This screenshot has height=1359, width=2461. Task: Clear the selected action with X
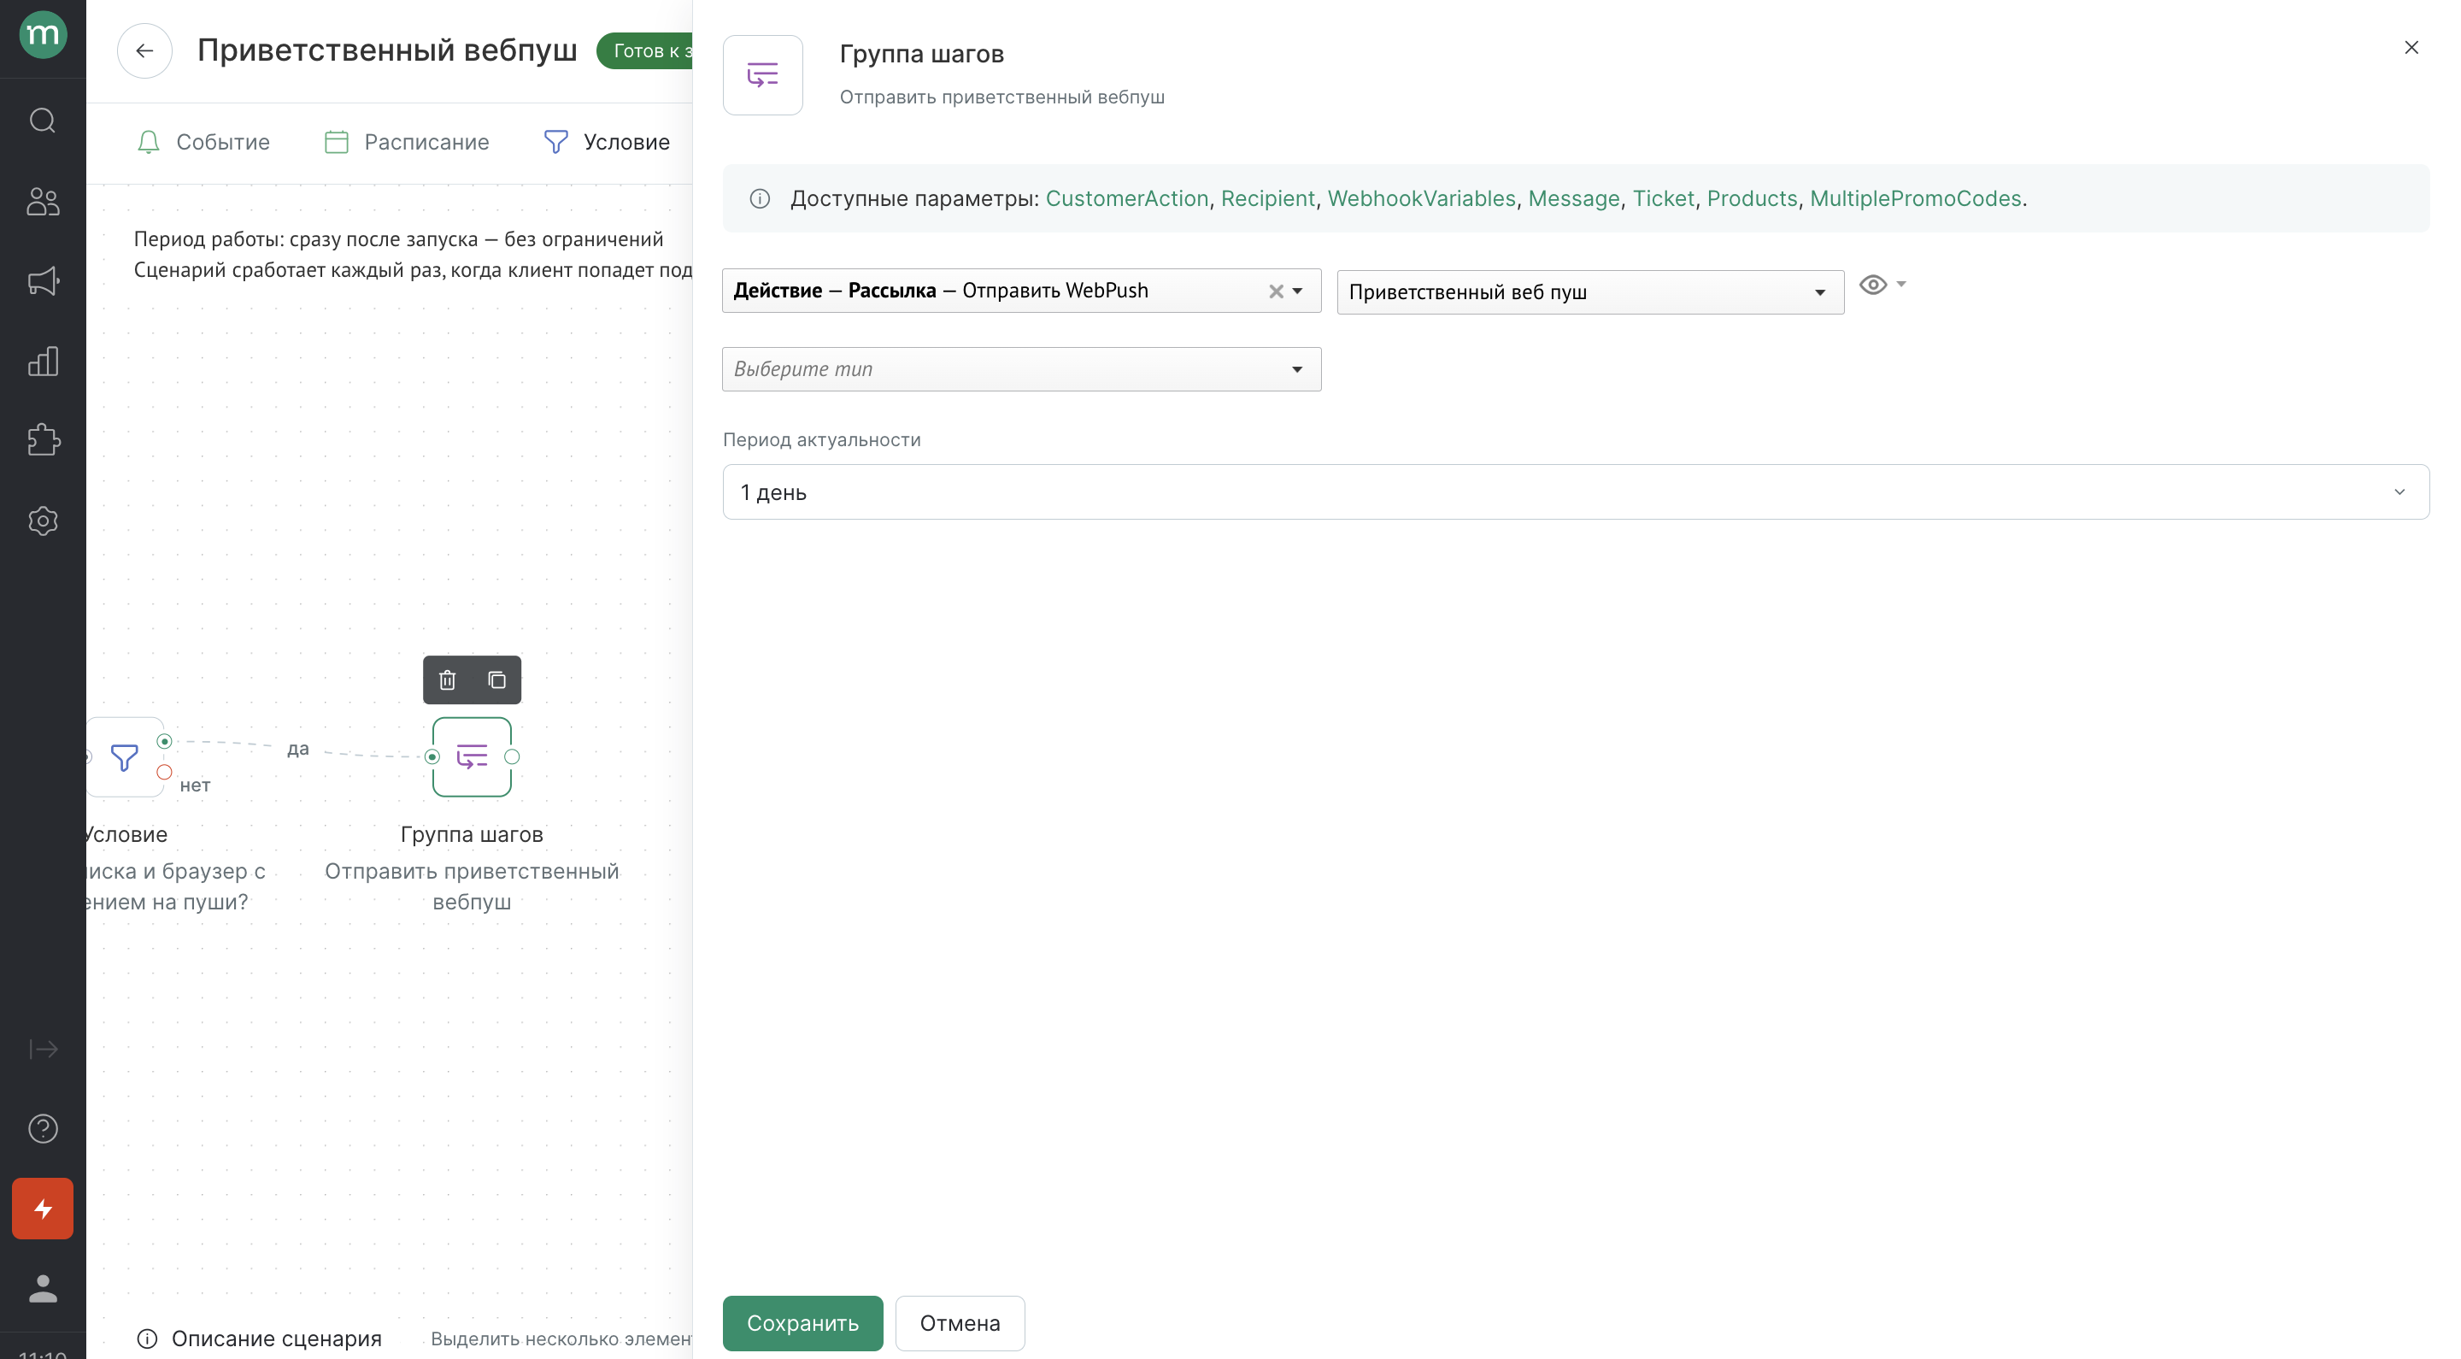tap(1276, 291)
